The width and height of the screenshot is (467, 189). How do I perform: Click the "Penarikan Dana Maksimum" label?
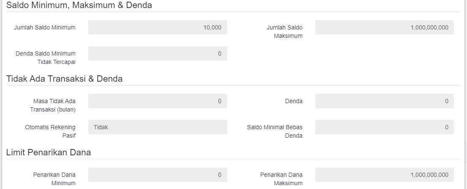click(281, 179)
